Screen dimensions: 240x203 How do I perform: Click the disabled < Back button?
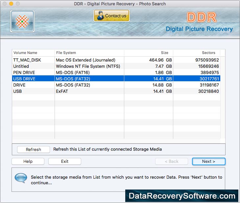[x=172, y=161]
